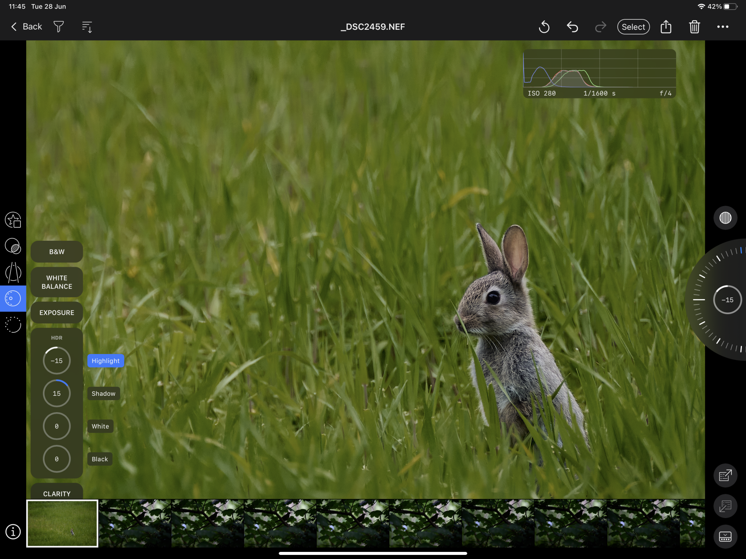Expand the Exposure panel
The image size is (746, 559).
pos(57,313)
